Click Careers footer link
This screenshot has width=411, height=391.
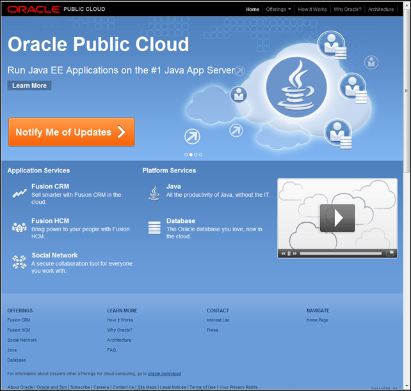tap(101, 387)
